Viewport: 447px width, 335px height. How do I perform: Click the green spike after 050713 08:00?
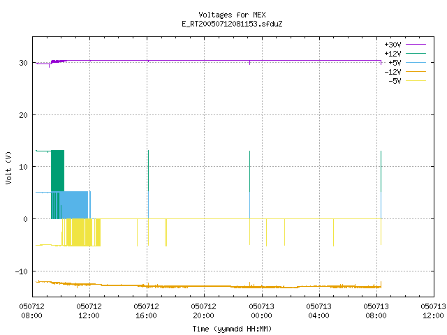point(381,171)
